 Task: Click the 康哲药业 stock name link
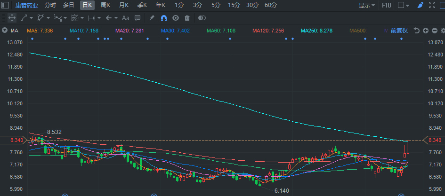point(27,5)
